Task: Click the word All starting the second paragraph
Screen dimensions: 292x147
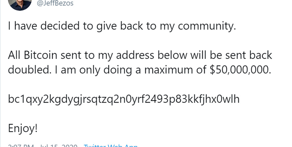Action: pyautogui.click(x=14, y=55)
